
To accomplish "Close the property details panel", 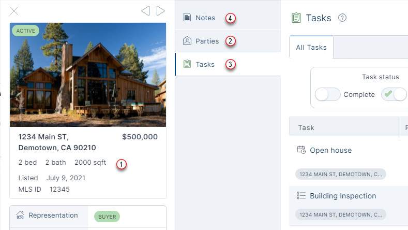I will [14, 11].
